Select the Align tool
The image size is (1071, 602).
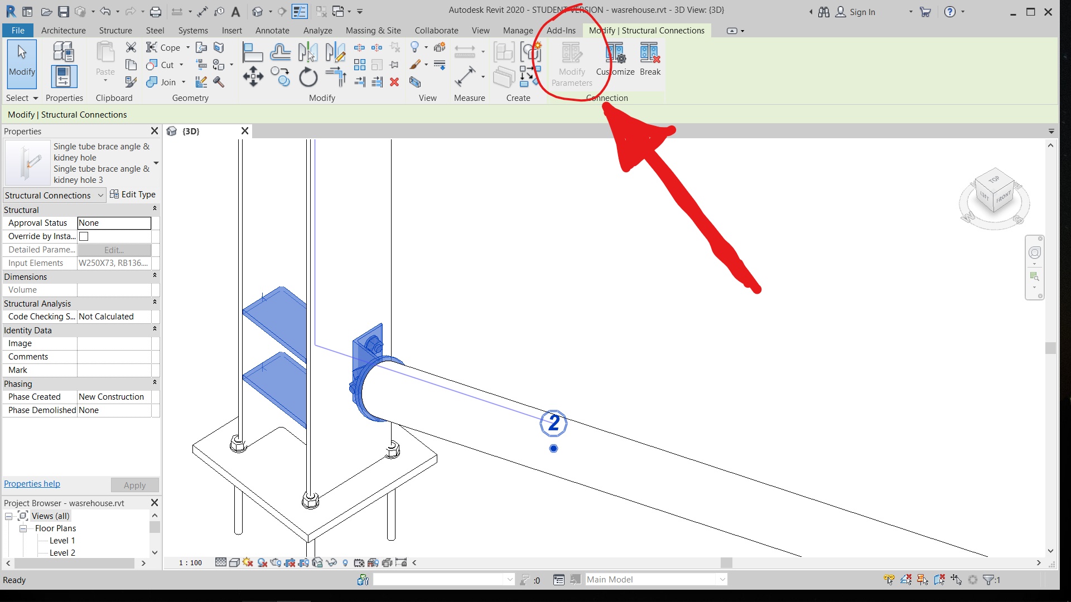point(253,51)
